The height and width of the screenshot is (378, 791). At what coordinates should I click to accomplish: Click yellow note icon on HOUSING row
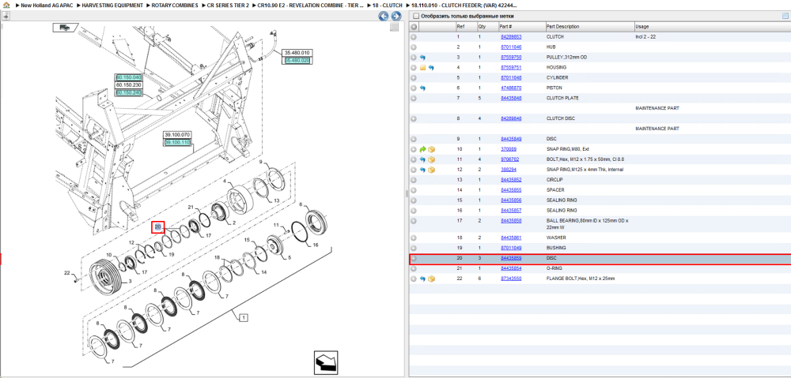[x=422, y=67]
